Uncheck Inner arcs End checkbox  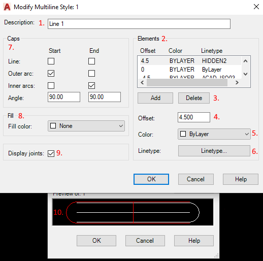[x=91, y=86]
